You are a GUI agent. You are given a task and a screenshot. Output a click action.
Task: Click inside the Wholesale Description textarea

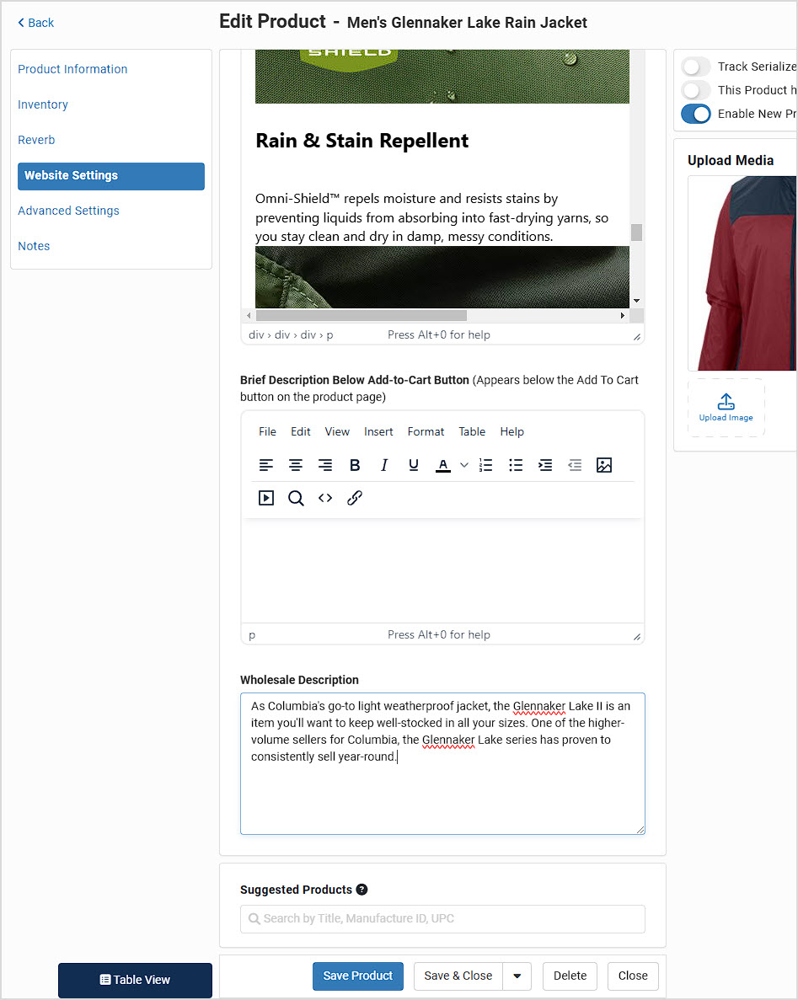point(442,763)
